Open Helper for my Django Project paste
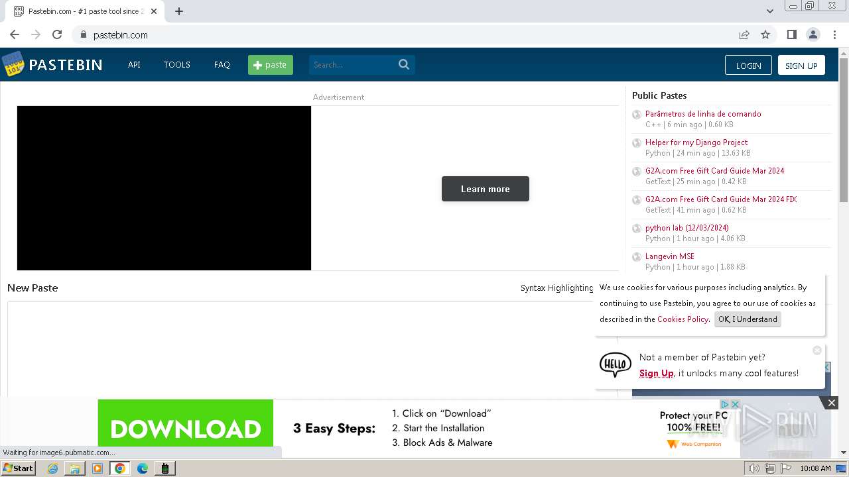This screenshot has width=849, height=477. [x=696, y=142]
